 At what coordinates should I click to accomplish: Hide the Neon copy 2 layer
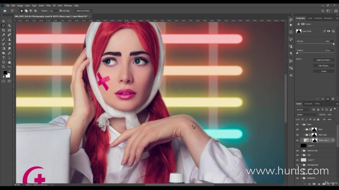(x=297, y=140)
